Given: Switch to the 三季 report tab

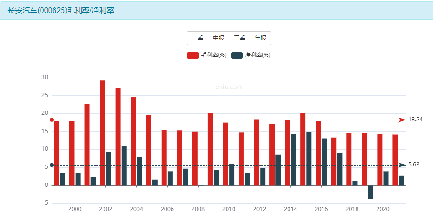Looking at the screenshot, I should coord(240,38).
